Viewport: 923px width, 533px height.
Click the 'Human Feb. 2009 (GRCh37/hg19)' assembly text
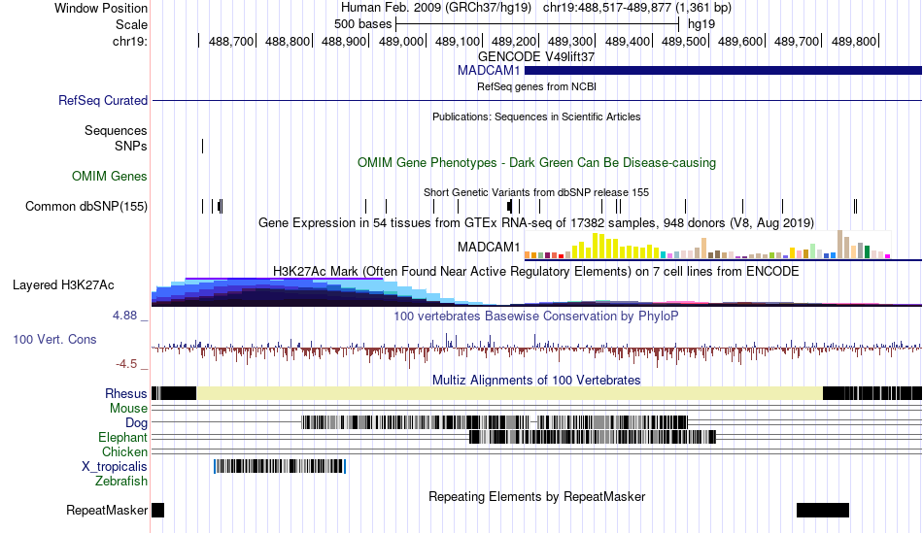click(436, 8)
